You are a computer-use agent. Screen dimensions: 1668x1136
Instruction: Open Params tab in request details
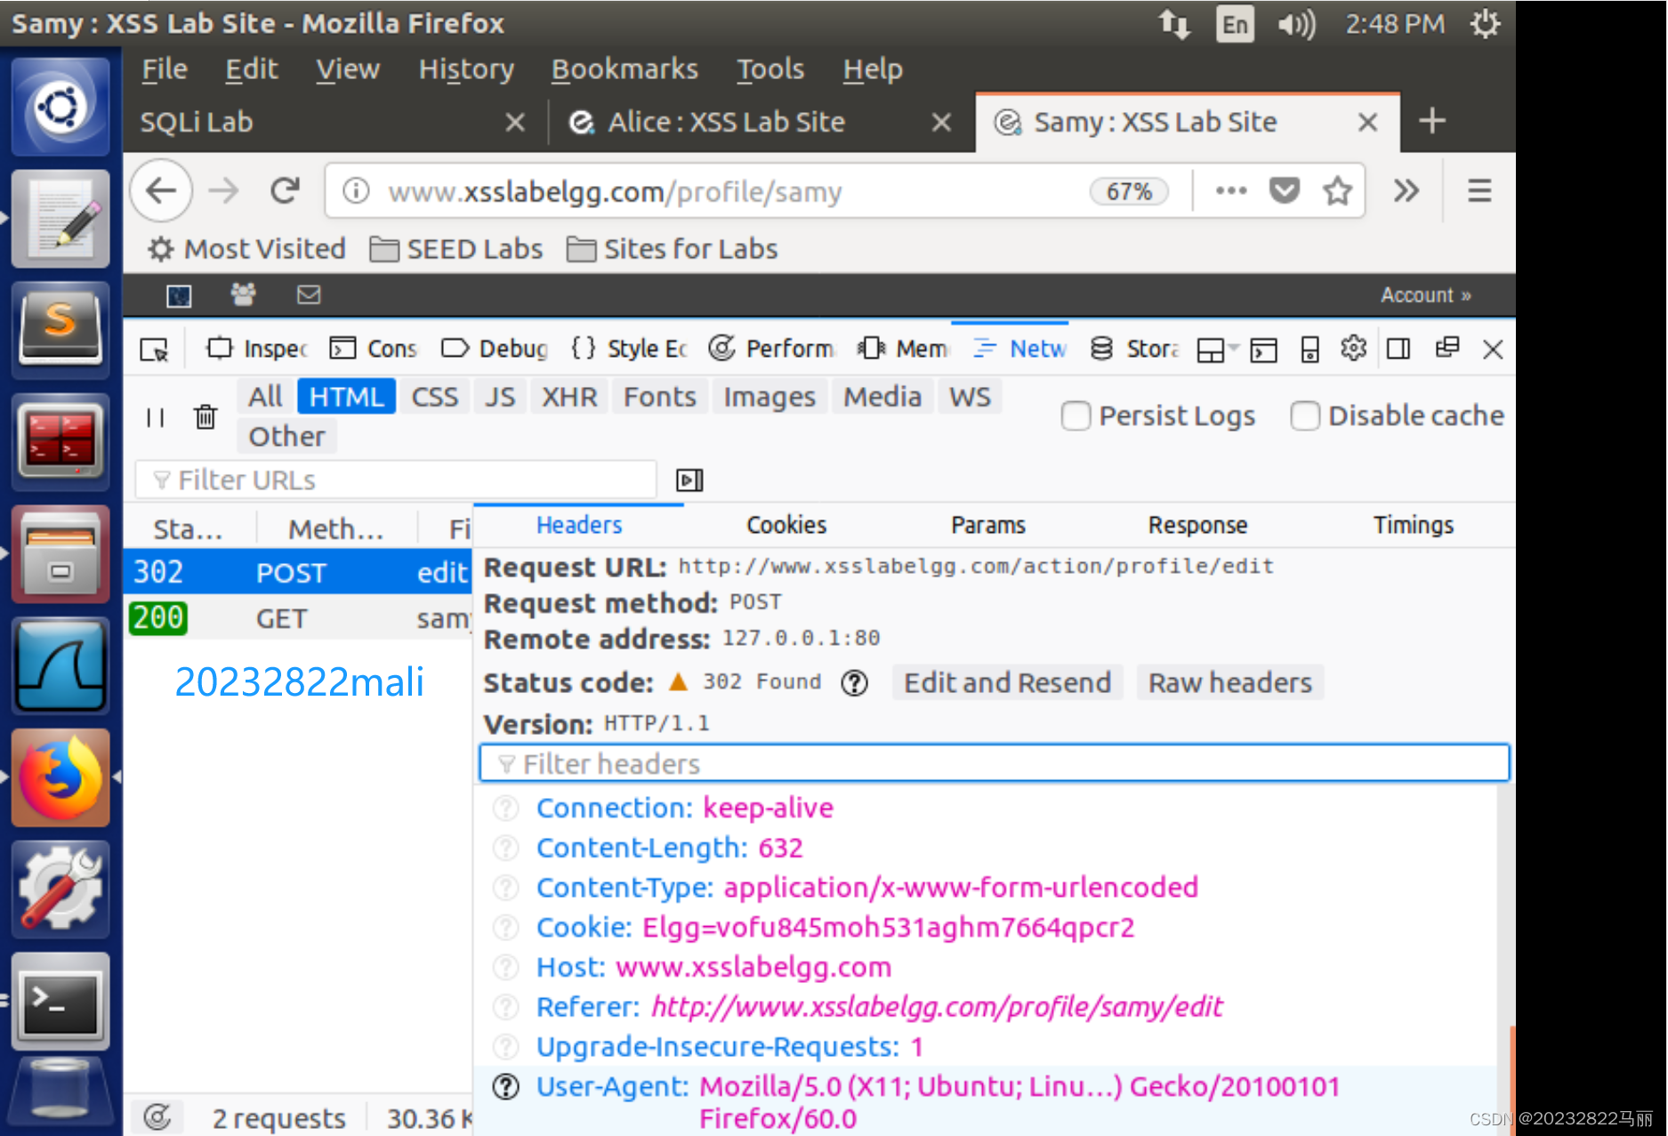click(x=987, y=525)
